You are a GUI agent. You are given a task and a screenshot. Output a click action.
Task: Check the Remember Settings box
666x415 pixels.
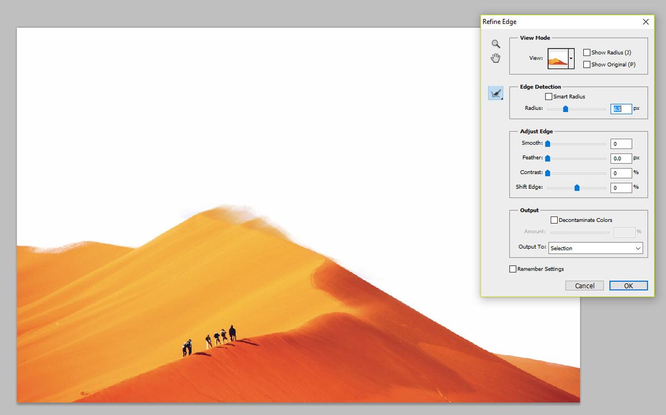[512, 269]
